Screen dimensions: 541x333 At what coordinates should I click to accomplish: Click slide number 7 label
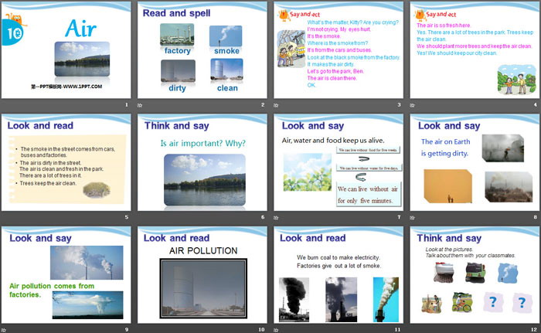[x=400, y=217]
